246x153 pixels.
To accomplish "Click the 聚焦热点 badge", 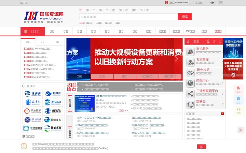I will coord(71,87).
